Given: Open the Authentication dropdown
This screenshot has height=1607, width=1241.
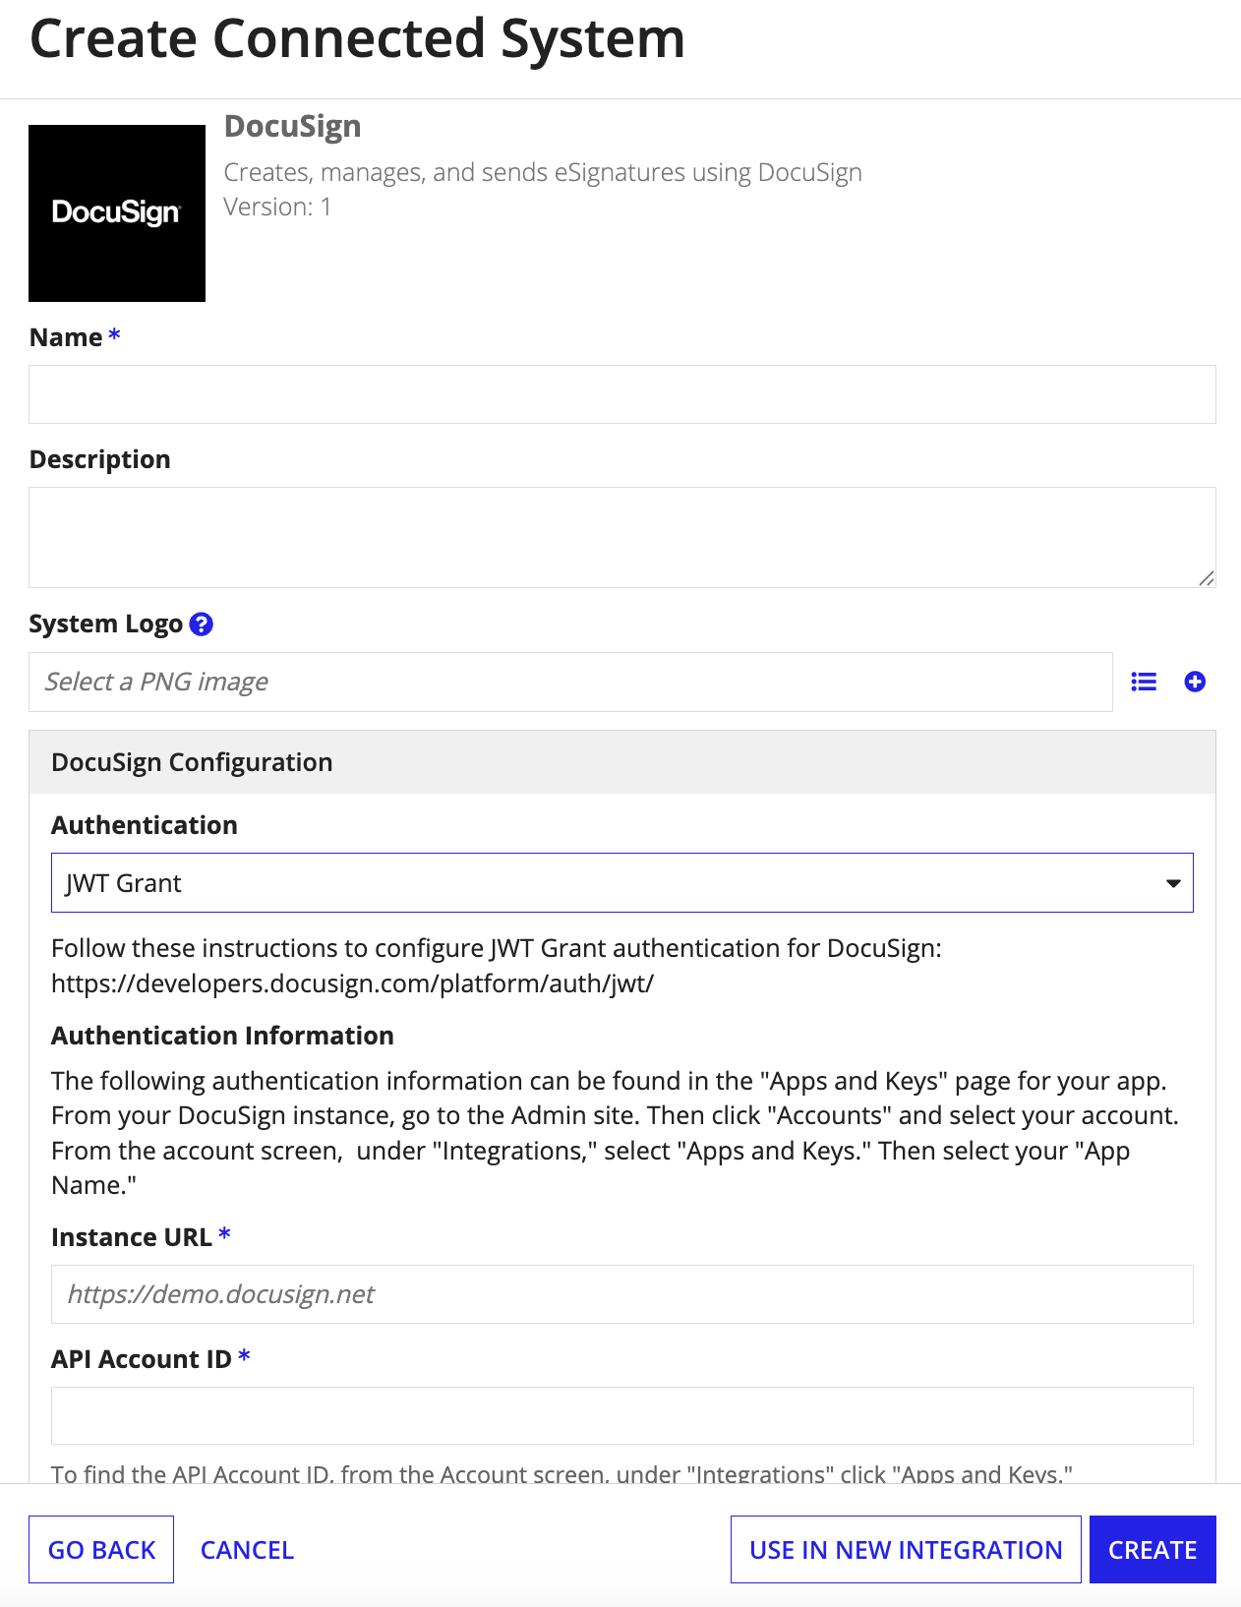Looking at the screenshot, I should [x=621, y=883].
